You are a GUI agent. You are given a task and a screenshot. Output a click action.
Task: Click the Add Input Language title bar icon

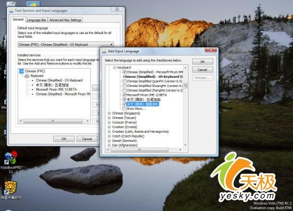pos(104,51)
